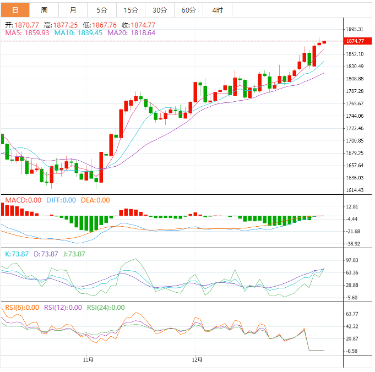Click the 11月 date axis marker
Viewport: 375px width, 372px height.
88,359
